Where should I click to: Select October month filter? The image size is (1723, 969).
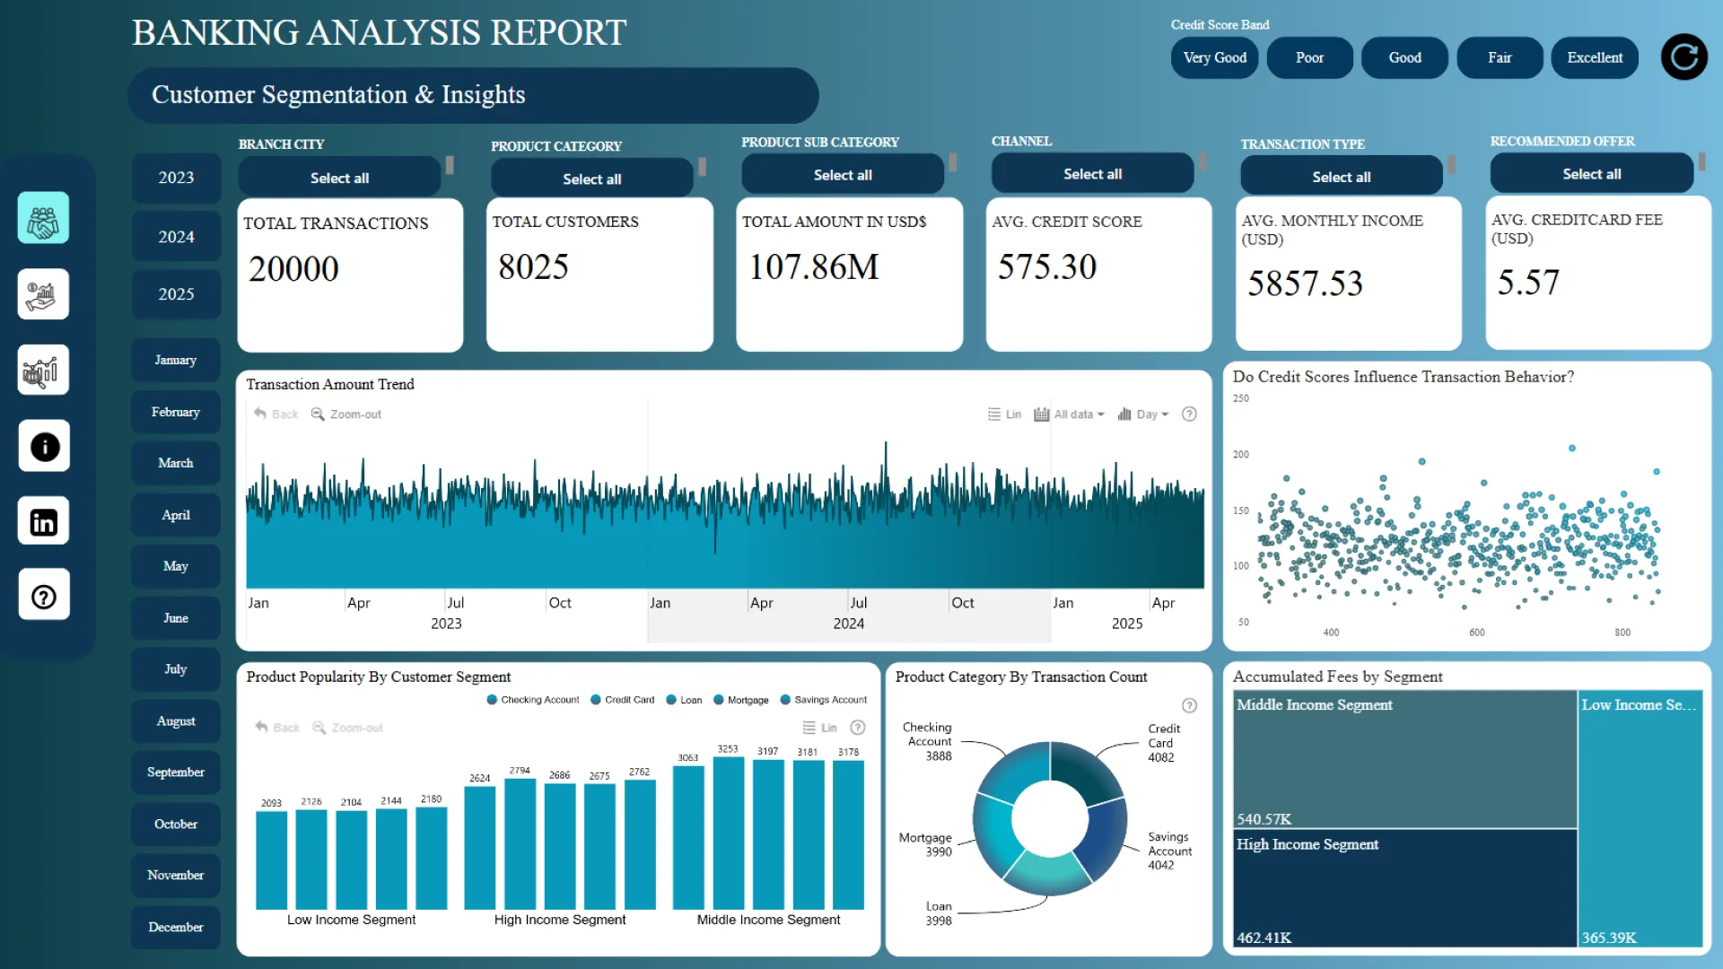pos(176,825)
